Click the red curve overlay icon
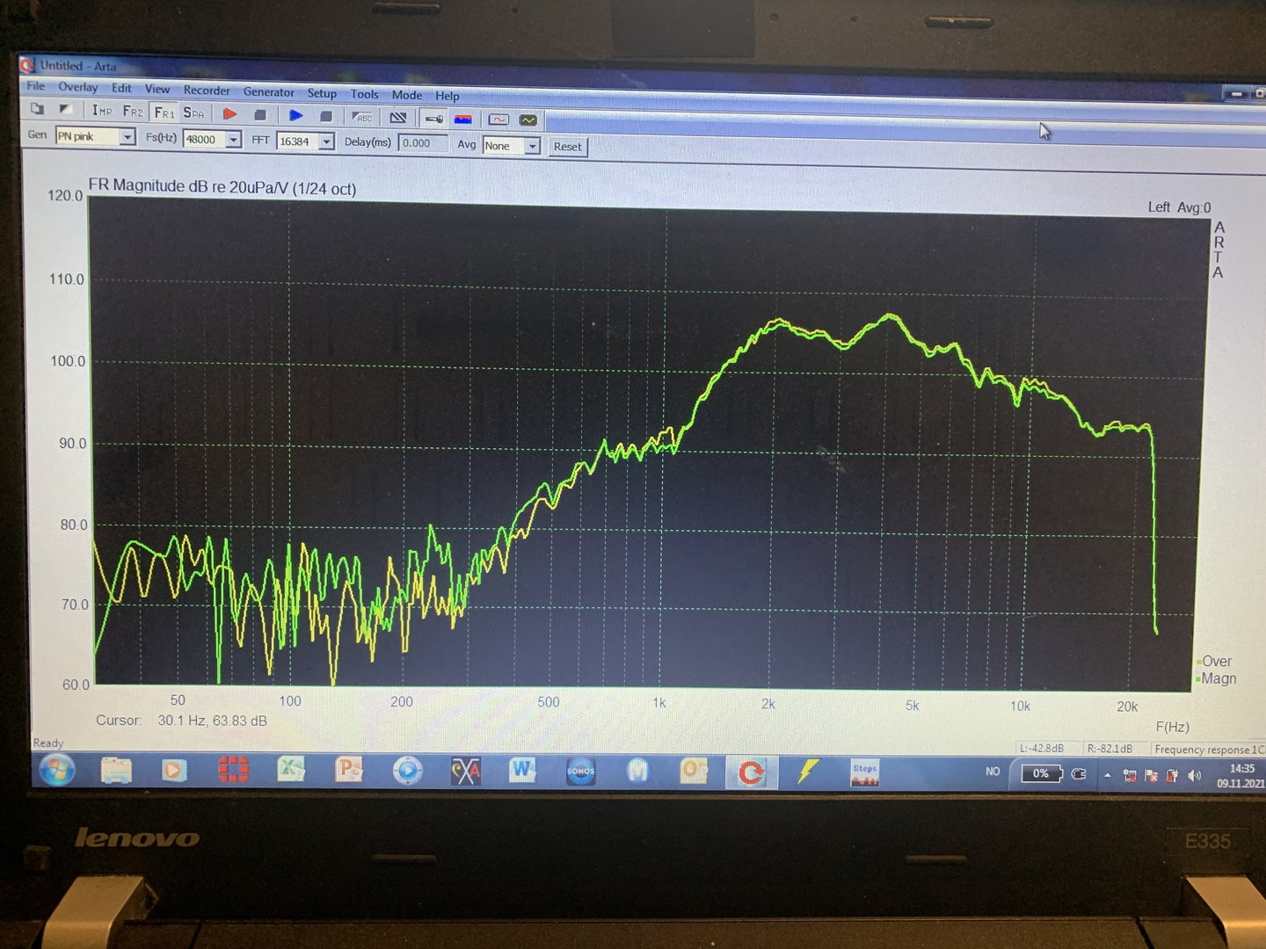This screenshot has height=949, width=1266. pos(498,120)
